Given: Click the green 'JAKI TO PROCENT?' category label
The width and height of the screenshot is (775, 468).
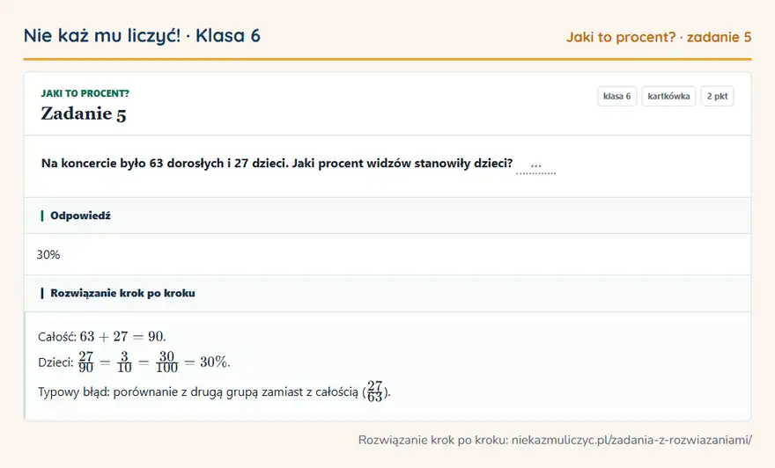Looking at the screenshot, I should tap(85, 93).
